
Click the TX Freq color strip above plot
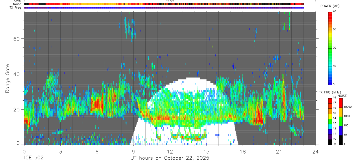[x=164, y=8]
